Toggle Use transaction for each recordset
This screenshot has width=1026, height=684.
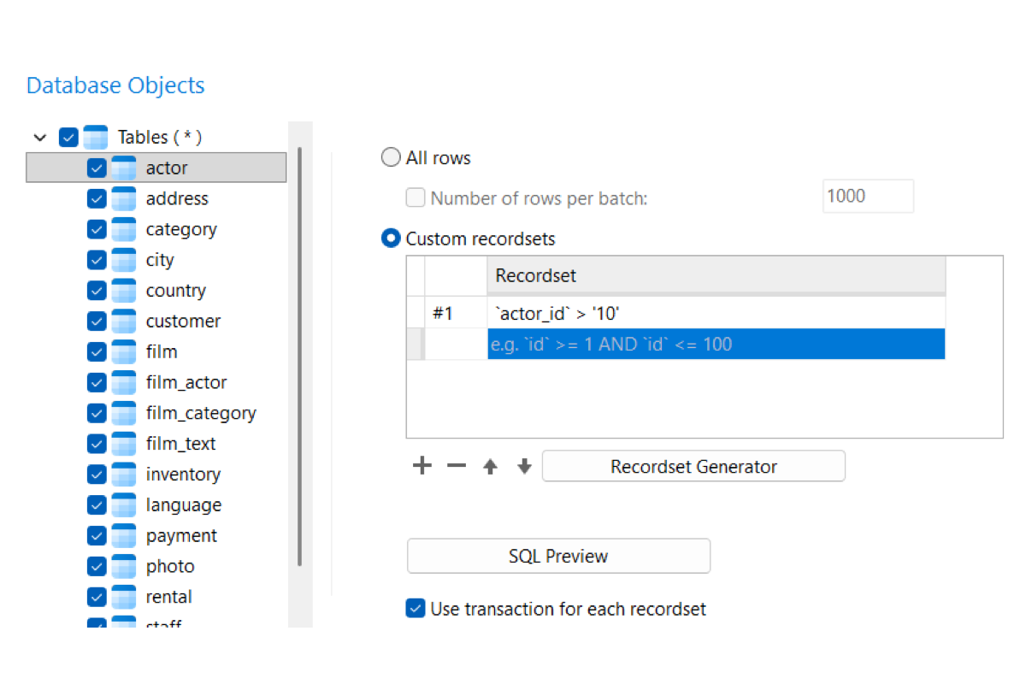pyautogui.click(x=416, y=609)
